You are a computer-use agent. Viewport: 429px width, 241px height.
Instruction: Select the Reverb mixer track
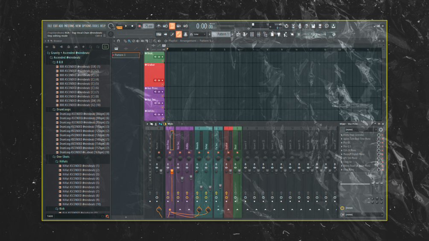(199, 172)
